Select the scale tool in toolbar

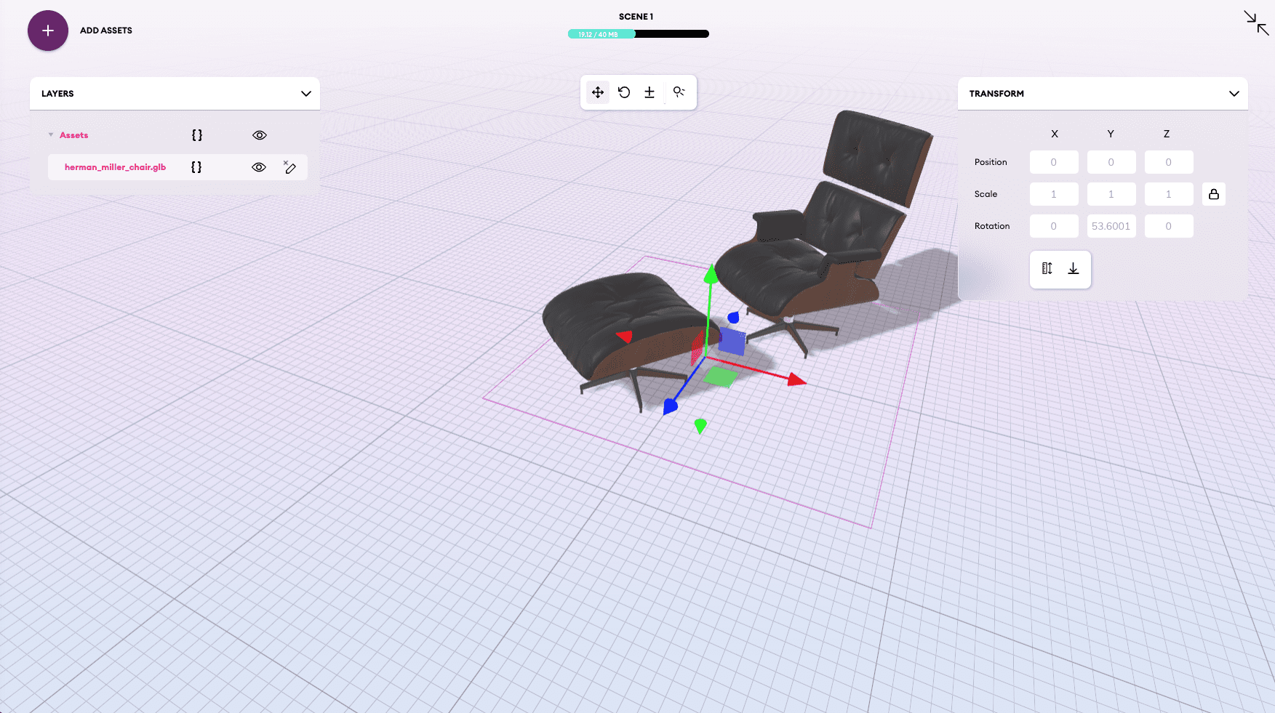[650, 92]
